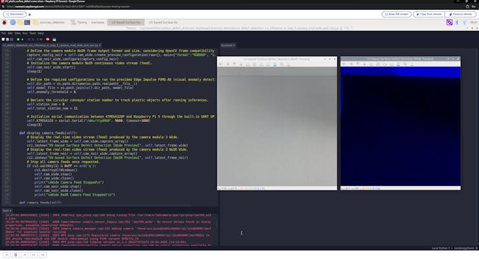The width and height of the screenshot is (479, 259).
Task: Click the Enter full screen button
Action: pos(396,14)
